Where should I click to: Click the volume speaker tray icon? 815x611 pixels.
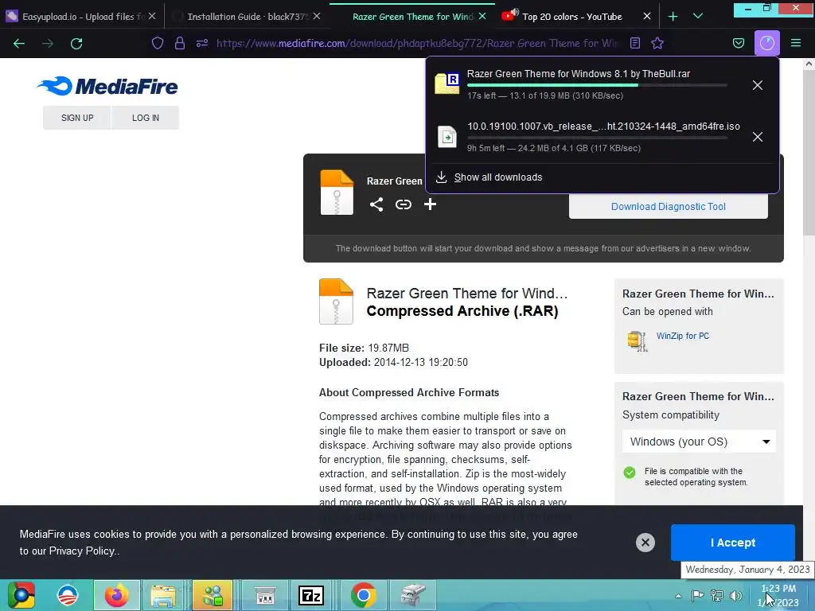736,596
